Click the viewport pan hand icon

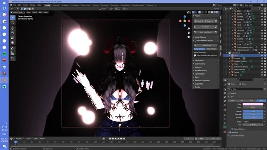point(189,32)
